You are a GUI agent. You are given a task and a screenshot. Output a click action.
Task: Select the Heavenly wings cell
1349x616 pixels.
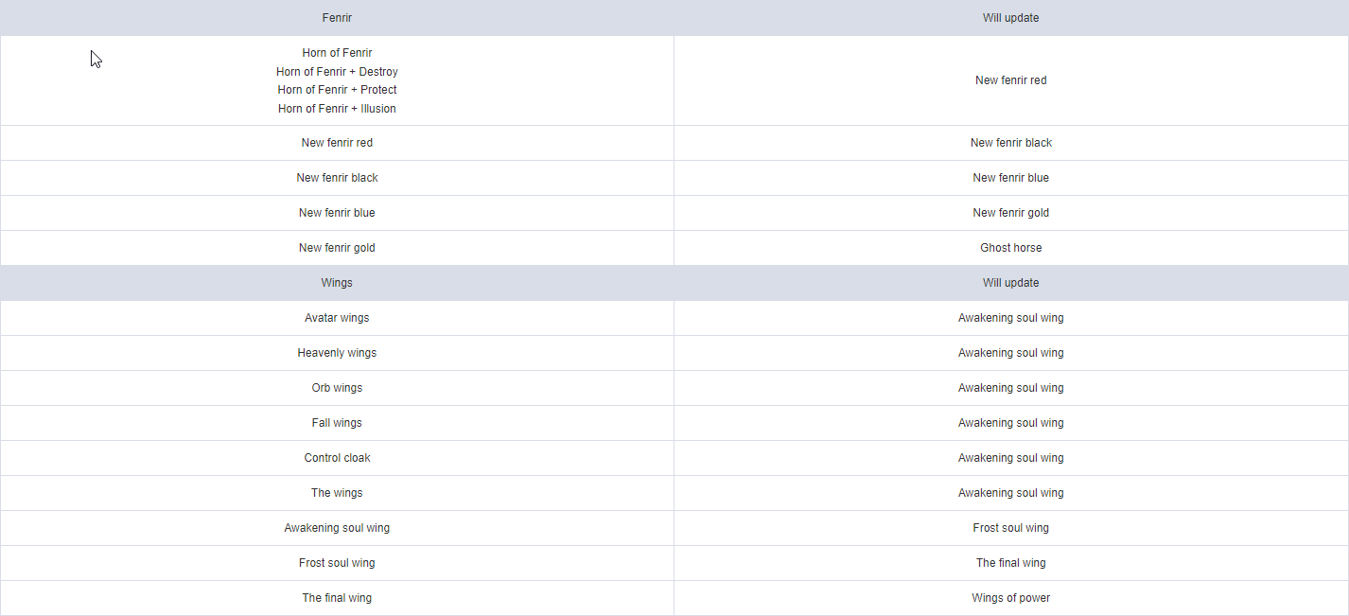coord(337,353)
